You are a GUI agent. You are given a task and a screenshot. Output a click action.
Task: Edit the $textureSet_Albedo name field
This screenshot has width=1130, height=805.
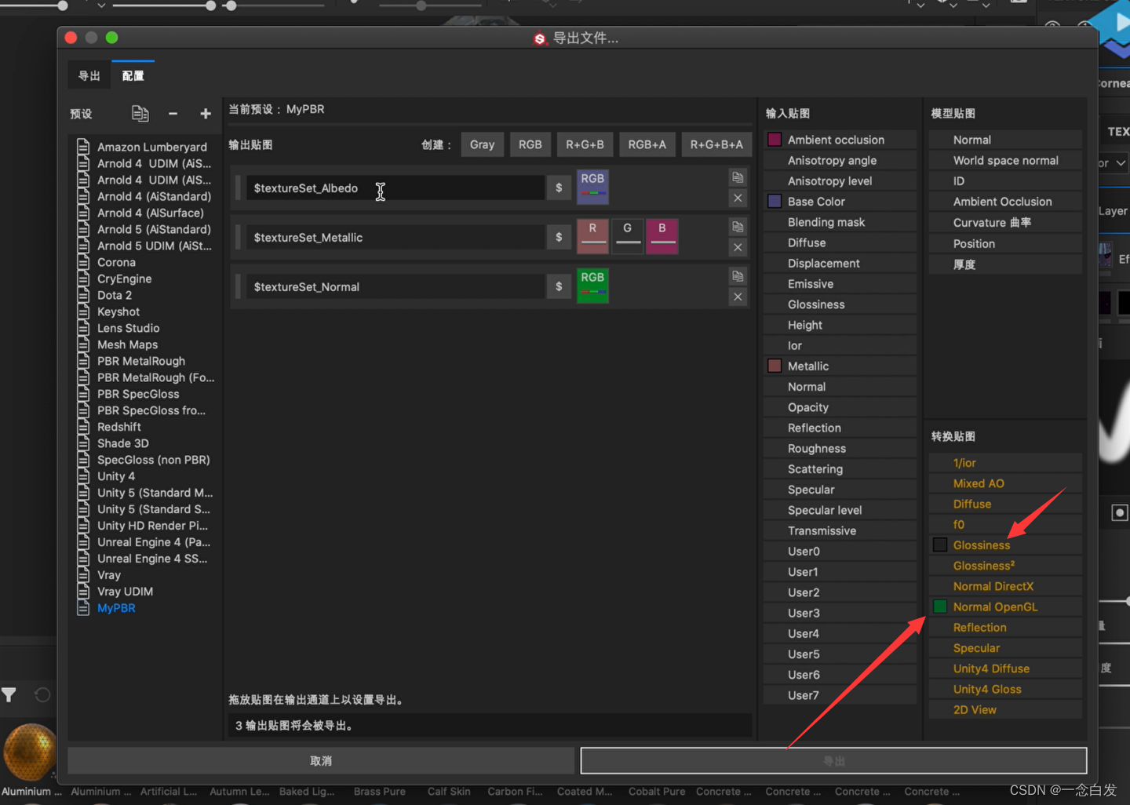[x=395, y=188]
